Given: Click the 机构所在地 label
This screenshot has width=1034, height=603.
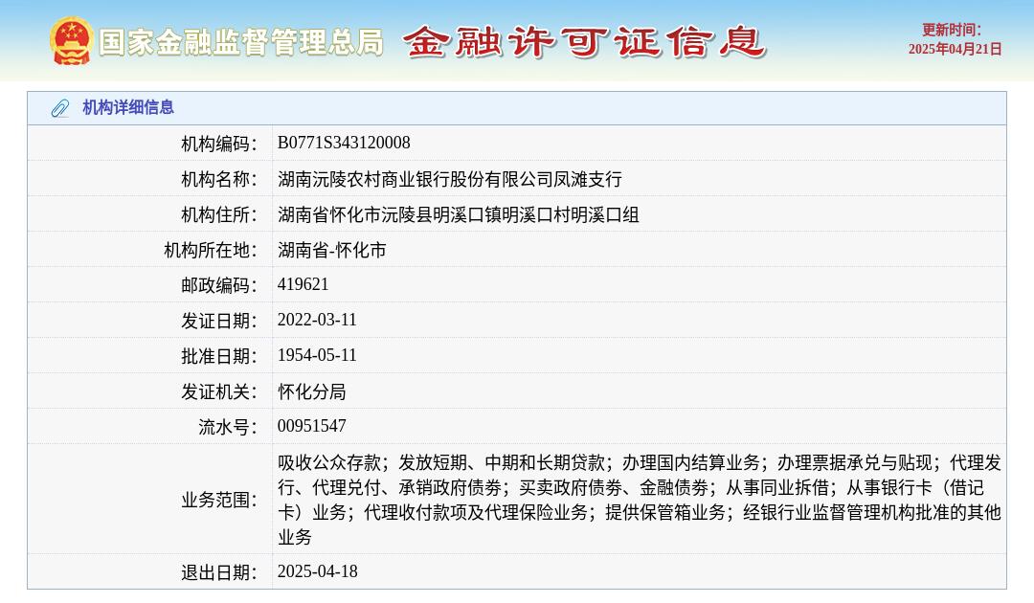Looking at the screenshot, I should [x=211, y=251].
